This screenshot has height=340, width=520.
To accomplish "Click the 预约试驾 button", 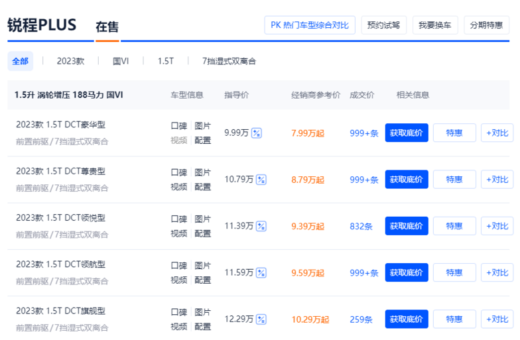I will [383, 25].
